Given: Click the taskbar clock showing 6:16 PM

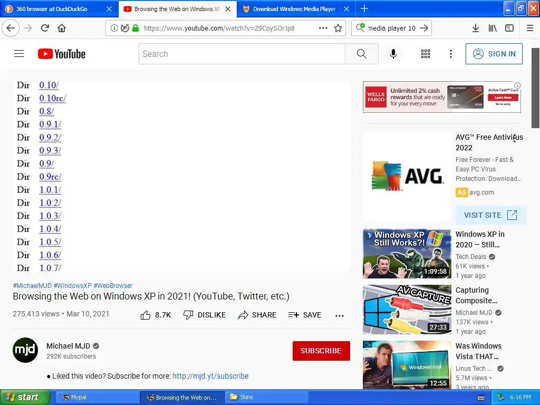Looking at the screenshot, I should [x=520, y=398].
